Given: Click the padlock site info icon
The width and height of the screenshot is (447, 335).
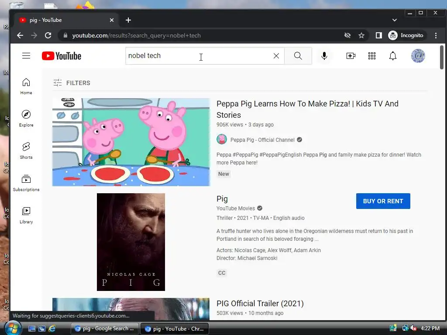Looking at the screenshot, I should pos(65,35).
